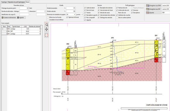Image resolution: width=170 pixels, height=111 pixels.
Task: Click the Exporter button
Action: coord(154,13)
